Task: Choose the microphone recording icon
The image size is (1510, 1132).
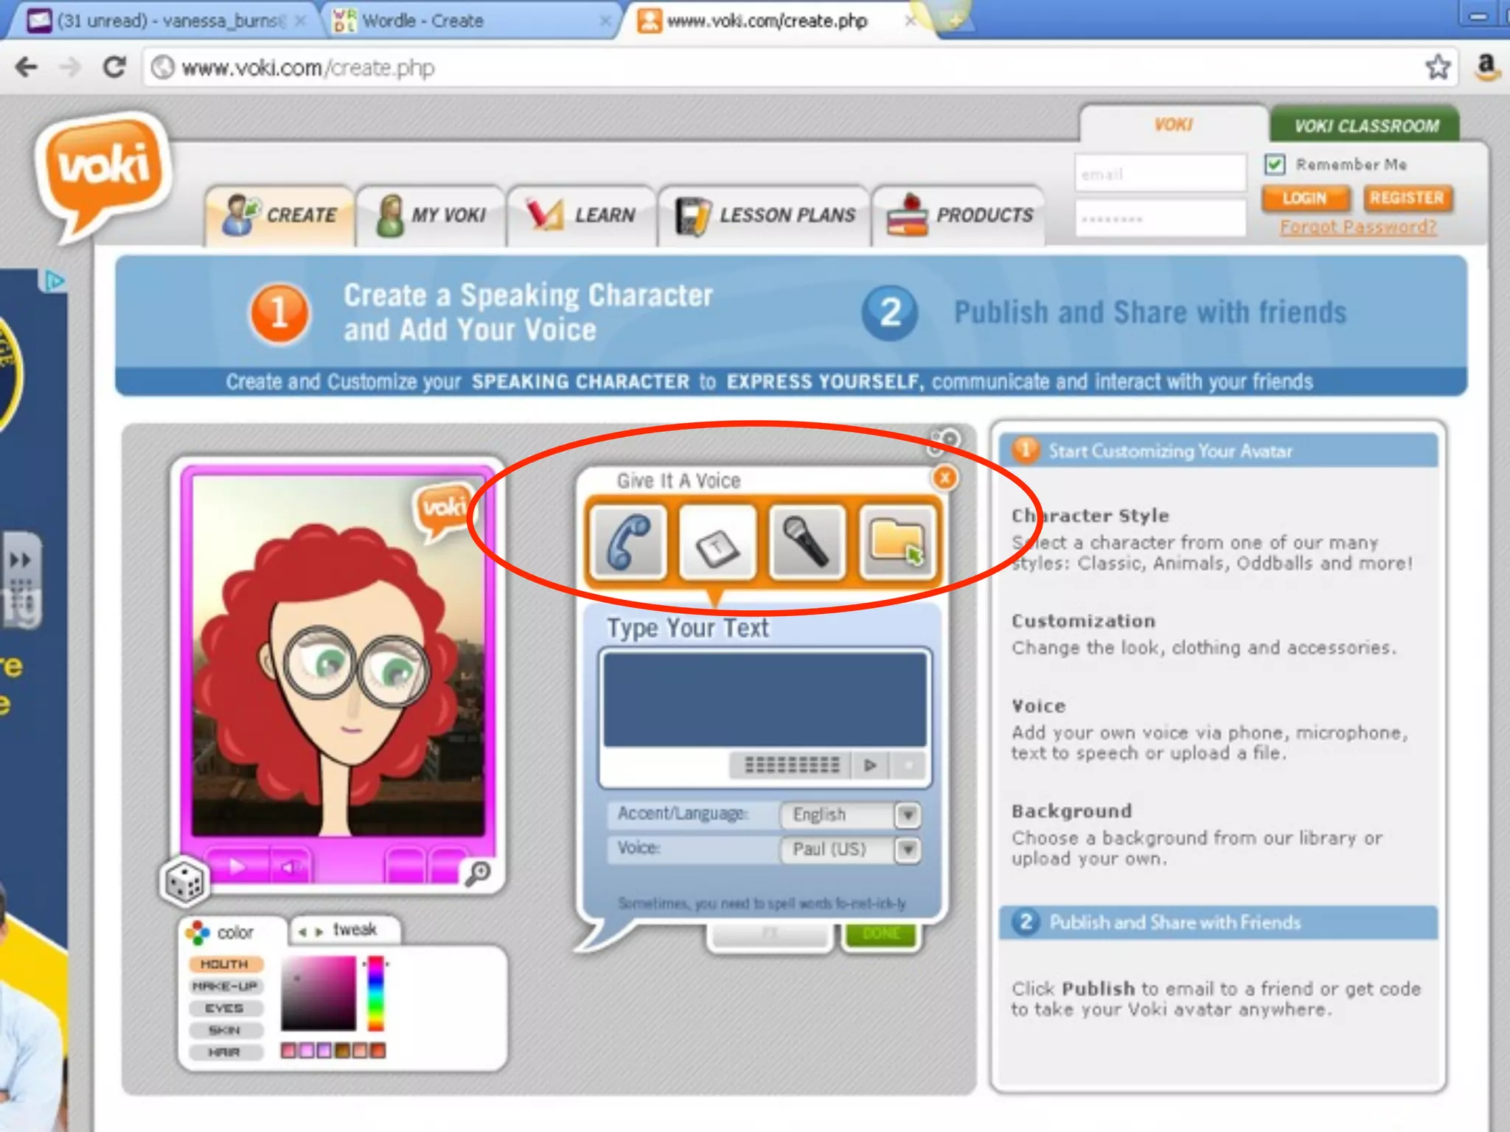Action: pyautogui.click(x=807, y=542)
